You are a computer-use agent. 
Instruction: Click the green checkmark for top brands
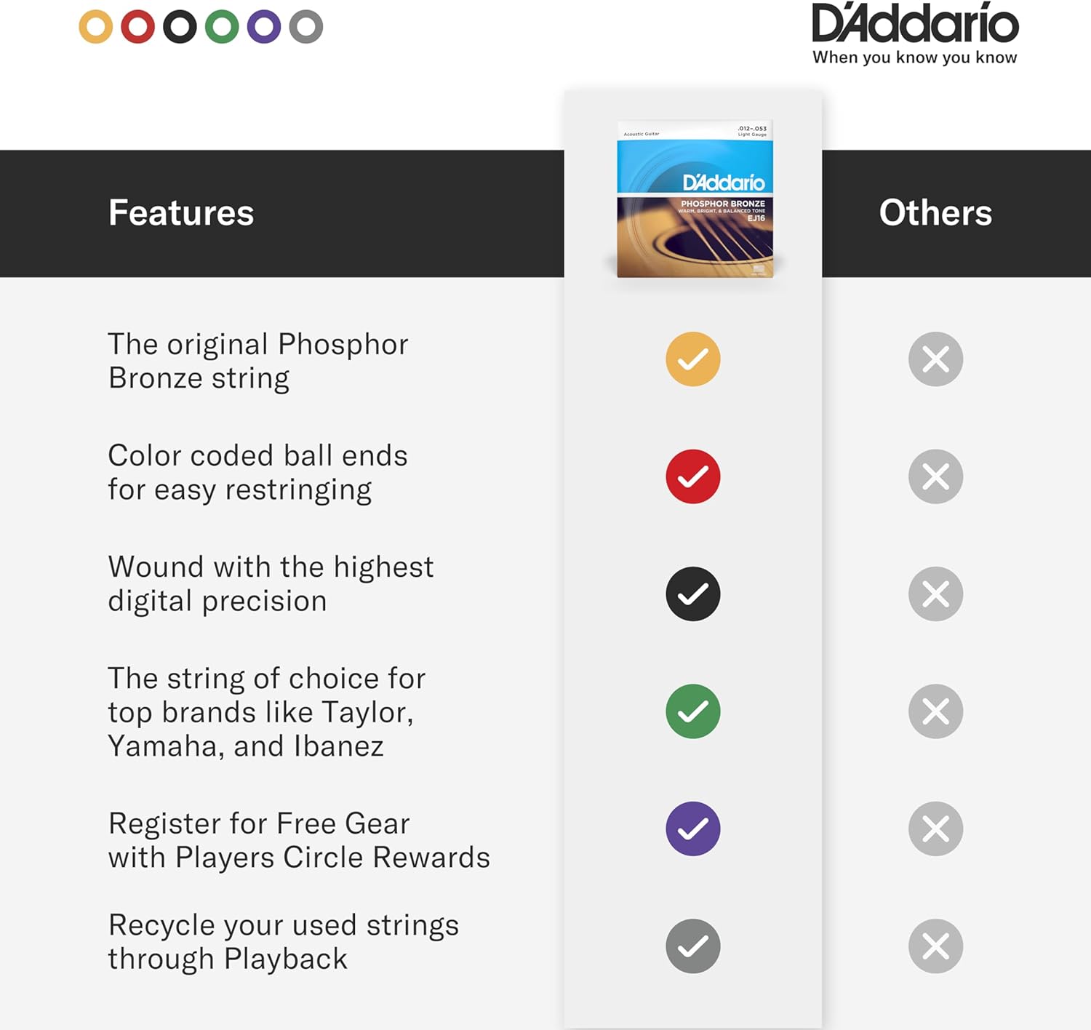(693, 711)
